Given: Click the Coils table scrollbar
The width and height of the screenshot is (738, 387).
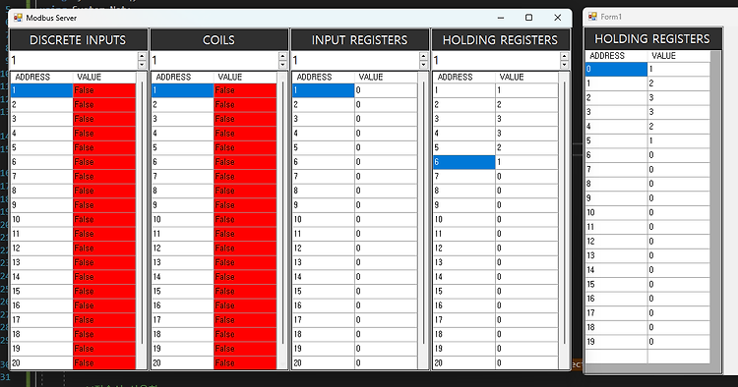Looking at the screenshot, I should (282, 221).
